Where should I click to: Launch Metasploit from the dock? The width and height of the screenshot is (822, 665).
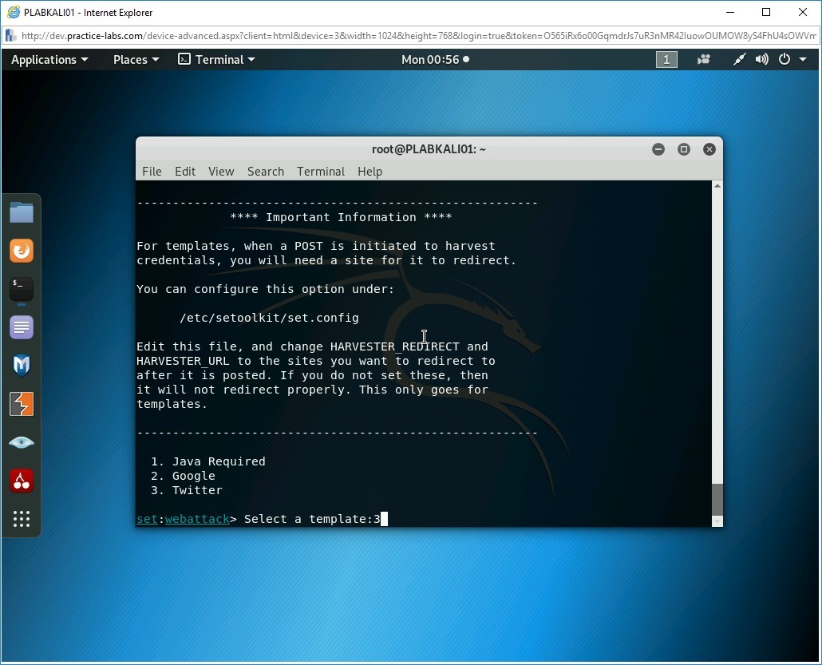(22, 366)
